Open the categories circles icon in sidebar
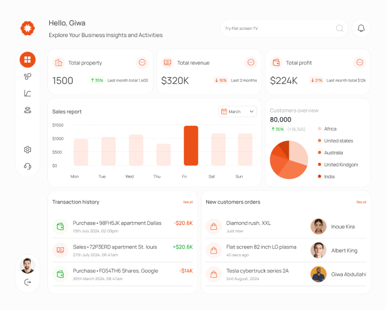 click(x=28, y=77)
